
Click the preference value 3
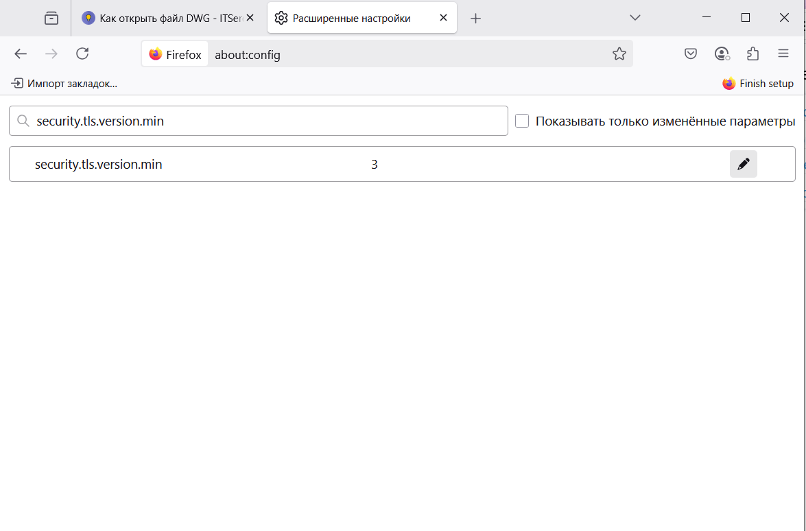click(375, 165)
